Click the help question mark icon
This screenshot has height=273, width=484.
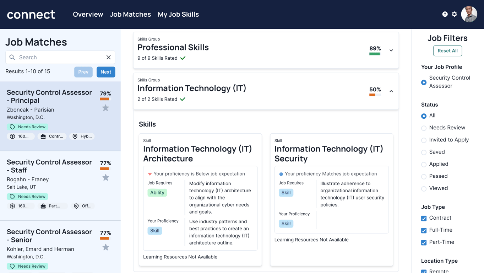tap(445, 14)
